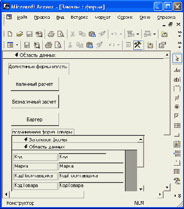Click the main form vertical scroll down arrow

pyautogui.click(x=167, y=188)
